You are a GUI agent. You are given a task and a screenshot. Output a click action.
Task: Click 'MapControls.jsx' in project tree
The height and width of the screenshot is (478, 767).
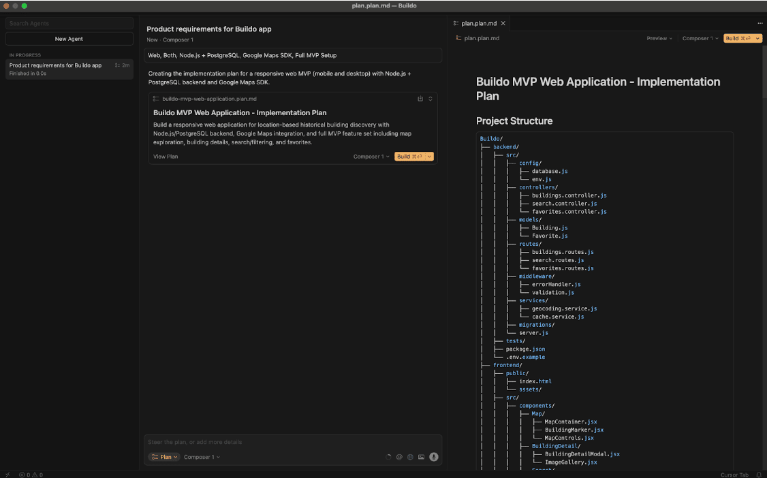pyautogui.click(x=569, y=438)
